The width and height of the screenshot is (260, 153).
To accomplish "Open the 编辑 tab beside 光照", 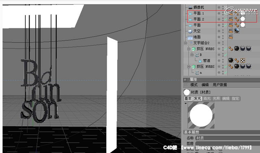I will point(226,99).
